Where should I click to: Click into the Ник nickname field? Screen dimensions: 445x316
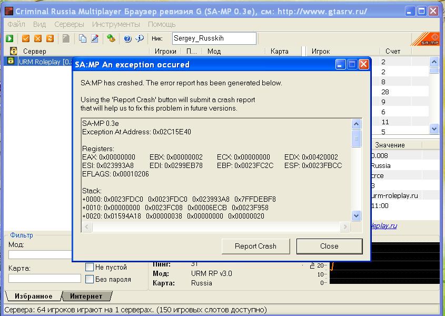tap(214, 38)
